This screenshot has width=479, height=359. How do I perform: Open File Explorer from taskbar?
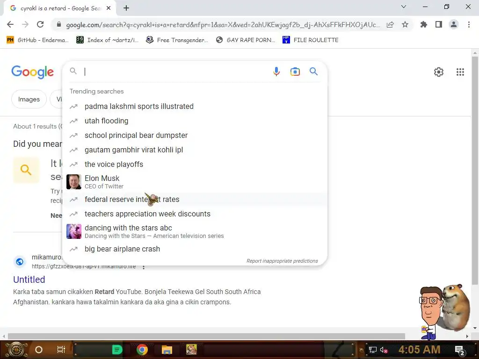[x=167, y=350]
